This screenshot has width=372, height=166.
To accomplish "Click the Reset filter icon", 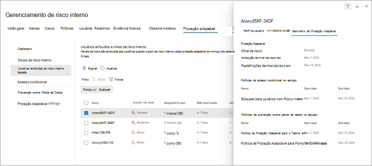I will [x=94, y=79].
